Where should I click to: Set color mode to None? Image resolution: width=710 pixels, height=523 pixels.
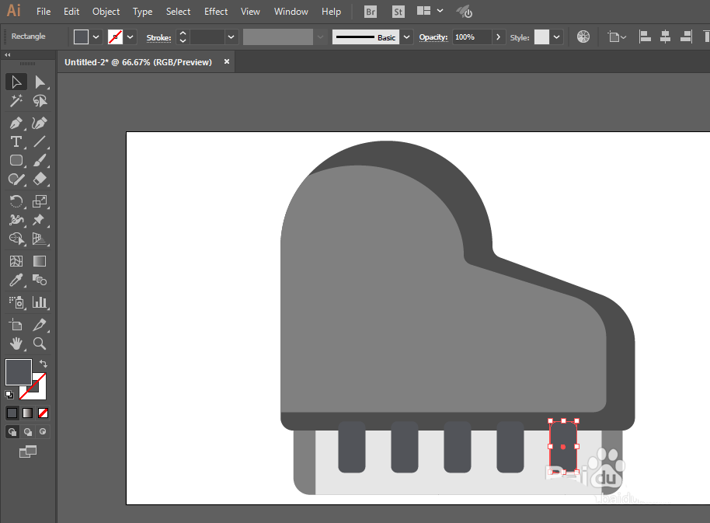[x=44, y=413]
